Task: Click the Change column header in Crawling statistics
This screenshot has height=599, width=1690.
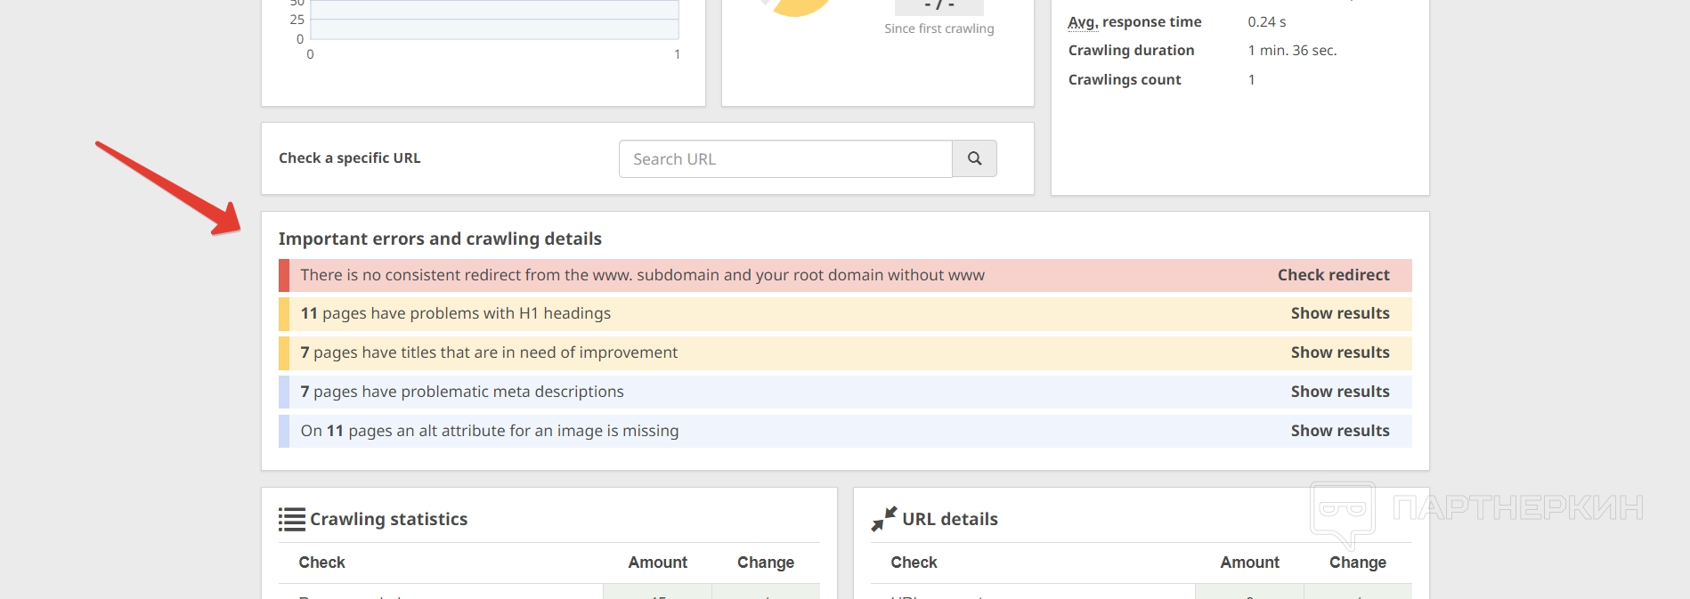Action: (765, 563)
